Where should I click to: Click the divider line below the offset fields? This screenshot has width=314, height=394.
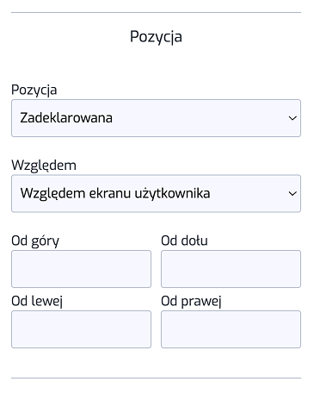(156, 378)
